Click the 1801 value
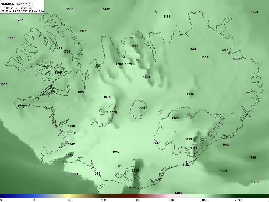 click(147, 77)
